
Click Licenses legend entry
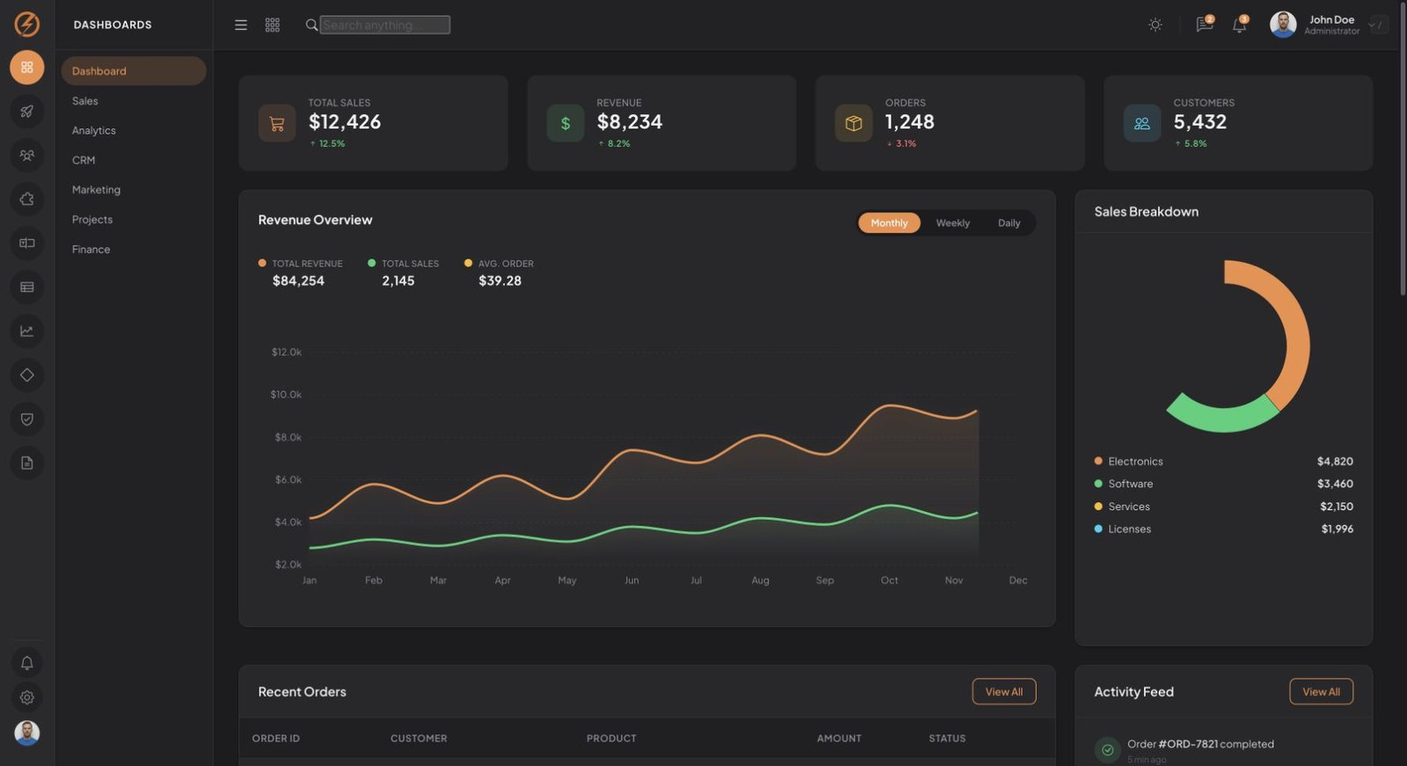pyautogui.click(x=1223, y=529)
